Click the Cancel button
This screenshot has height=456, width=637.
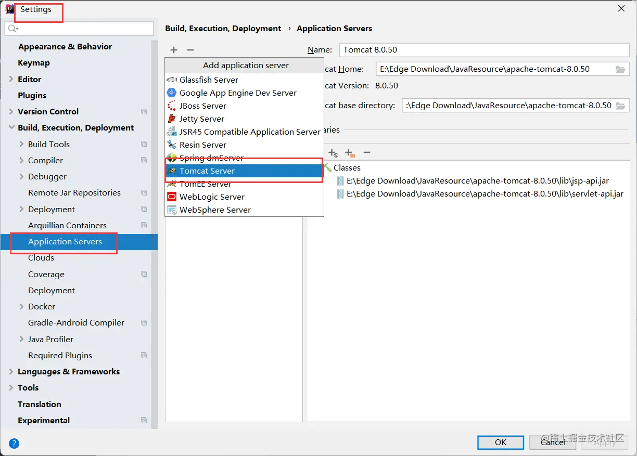pos(553,442)
